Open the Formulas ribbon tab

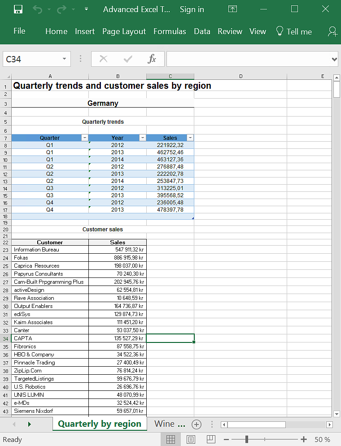(170, 31)
